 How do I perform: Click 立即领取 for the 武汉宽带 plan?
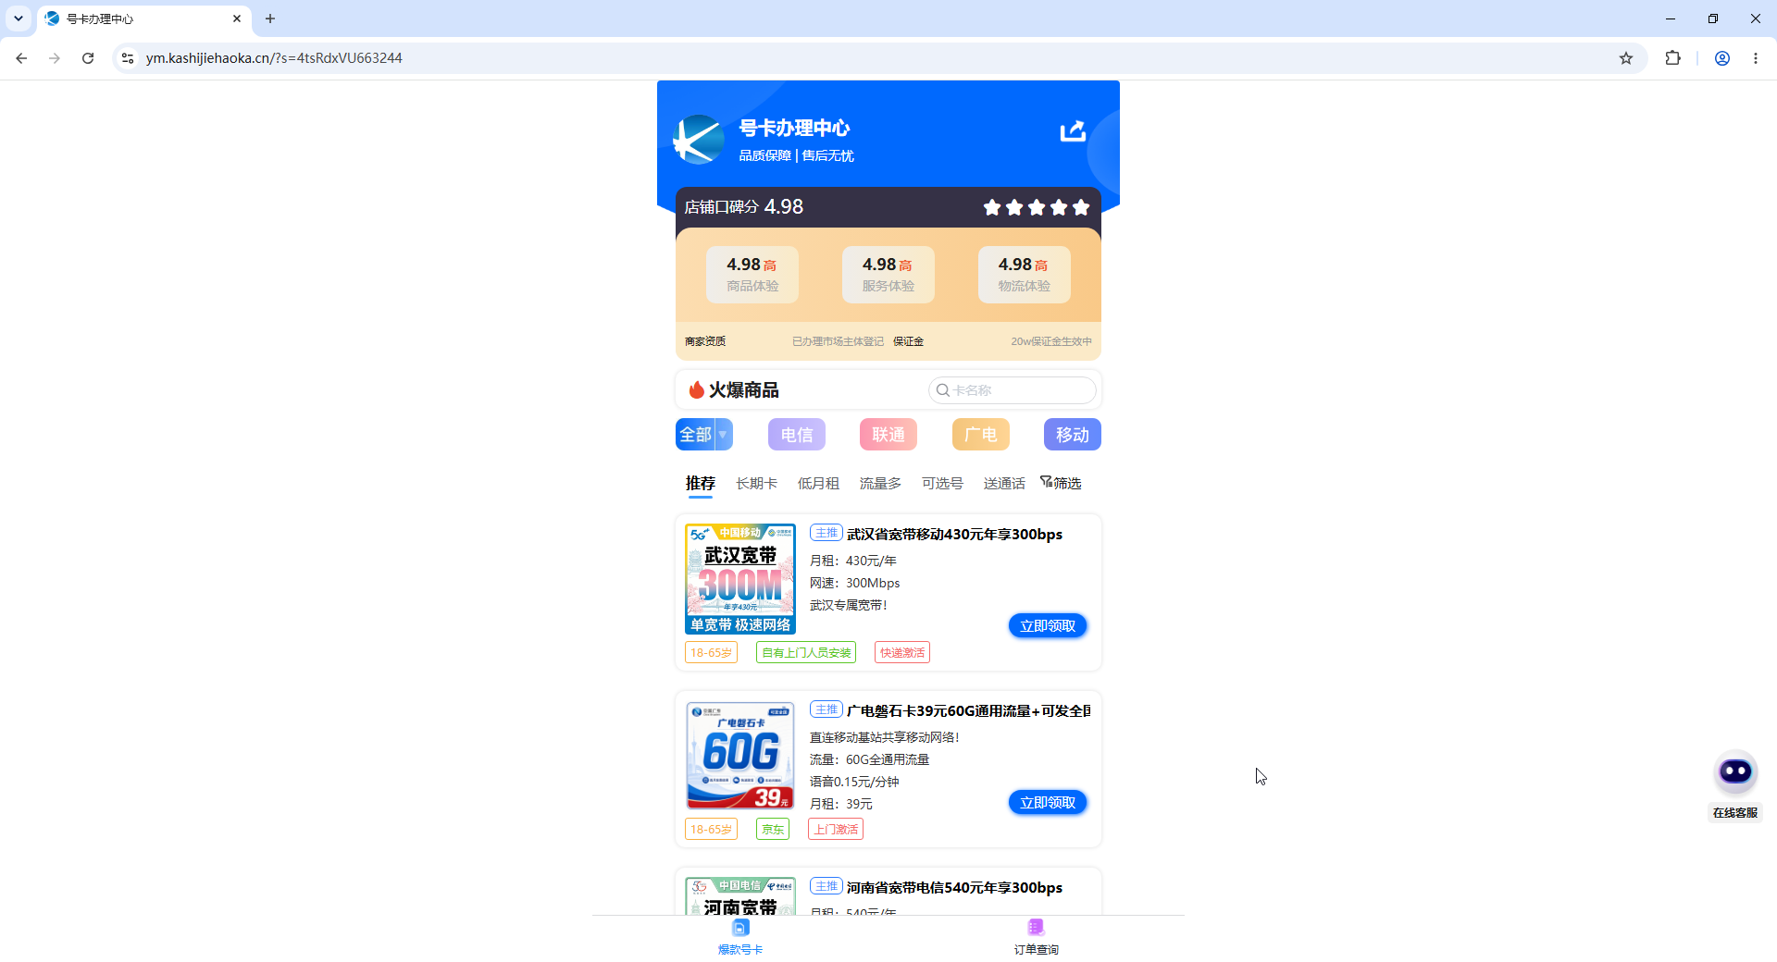click(x=1048, y=626)
